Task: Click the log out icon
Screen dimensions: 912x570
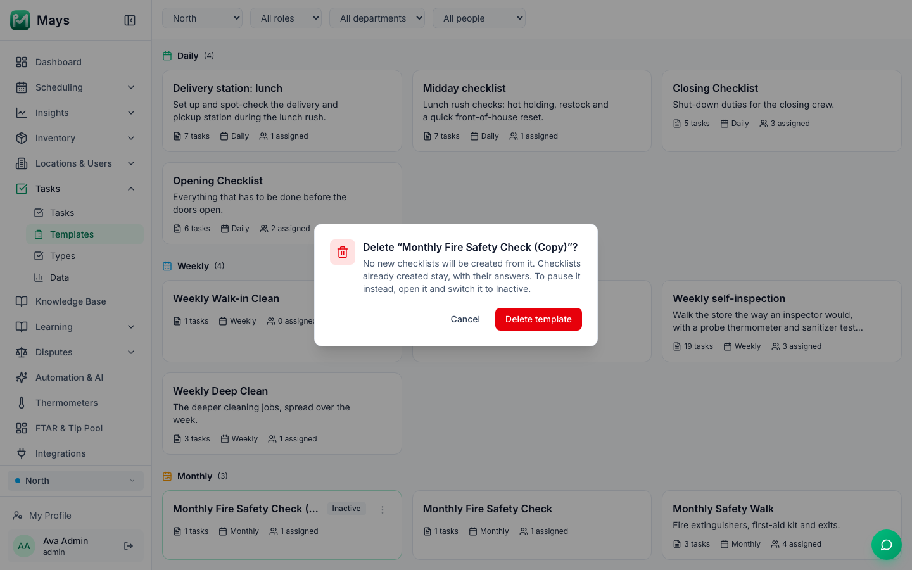Action: [129, 546]
